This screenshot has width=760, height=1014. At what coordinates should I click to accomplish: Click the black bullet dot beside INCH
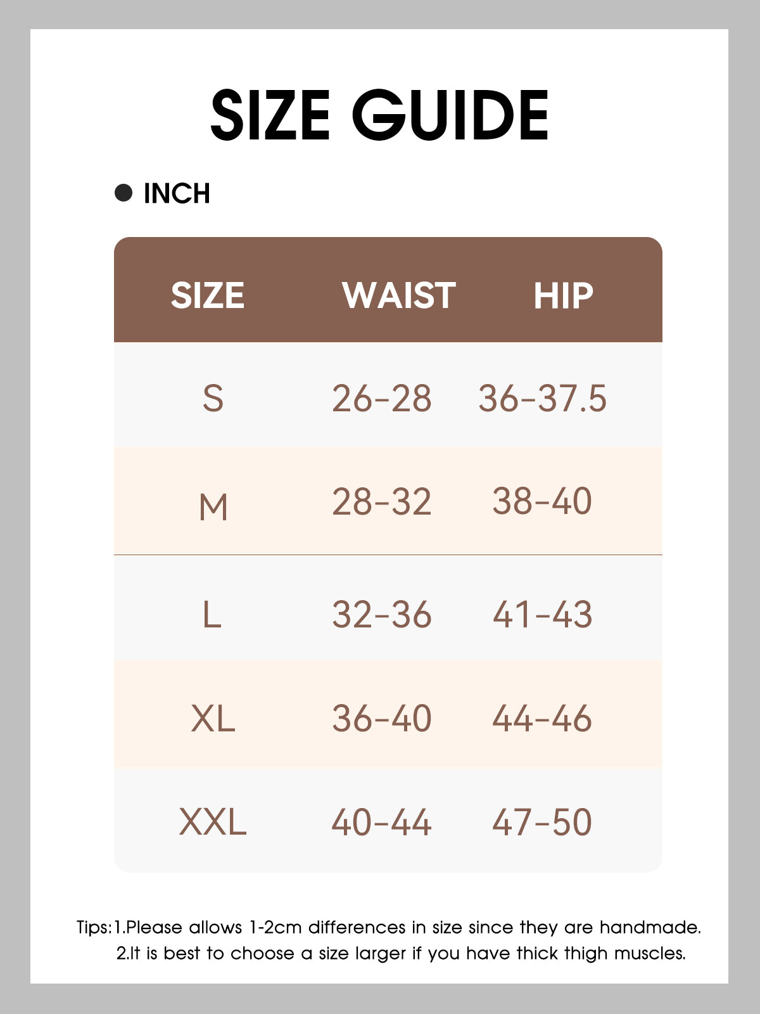tap(123, 193)
